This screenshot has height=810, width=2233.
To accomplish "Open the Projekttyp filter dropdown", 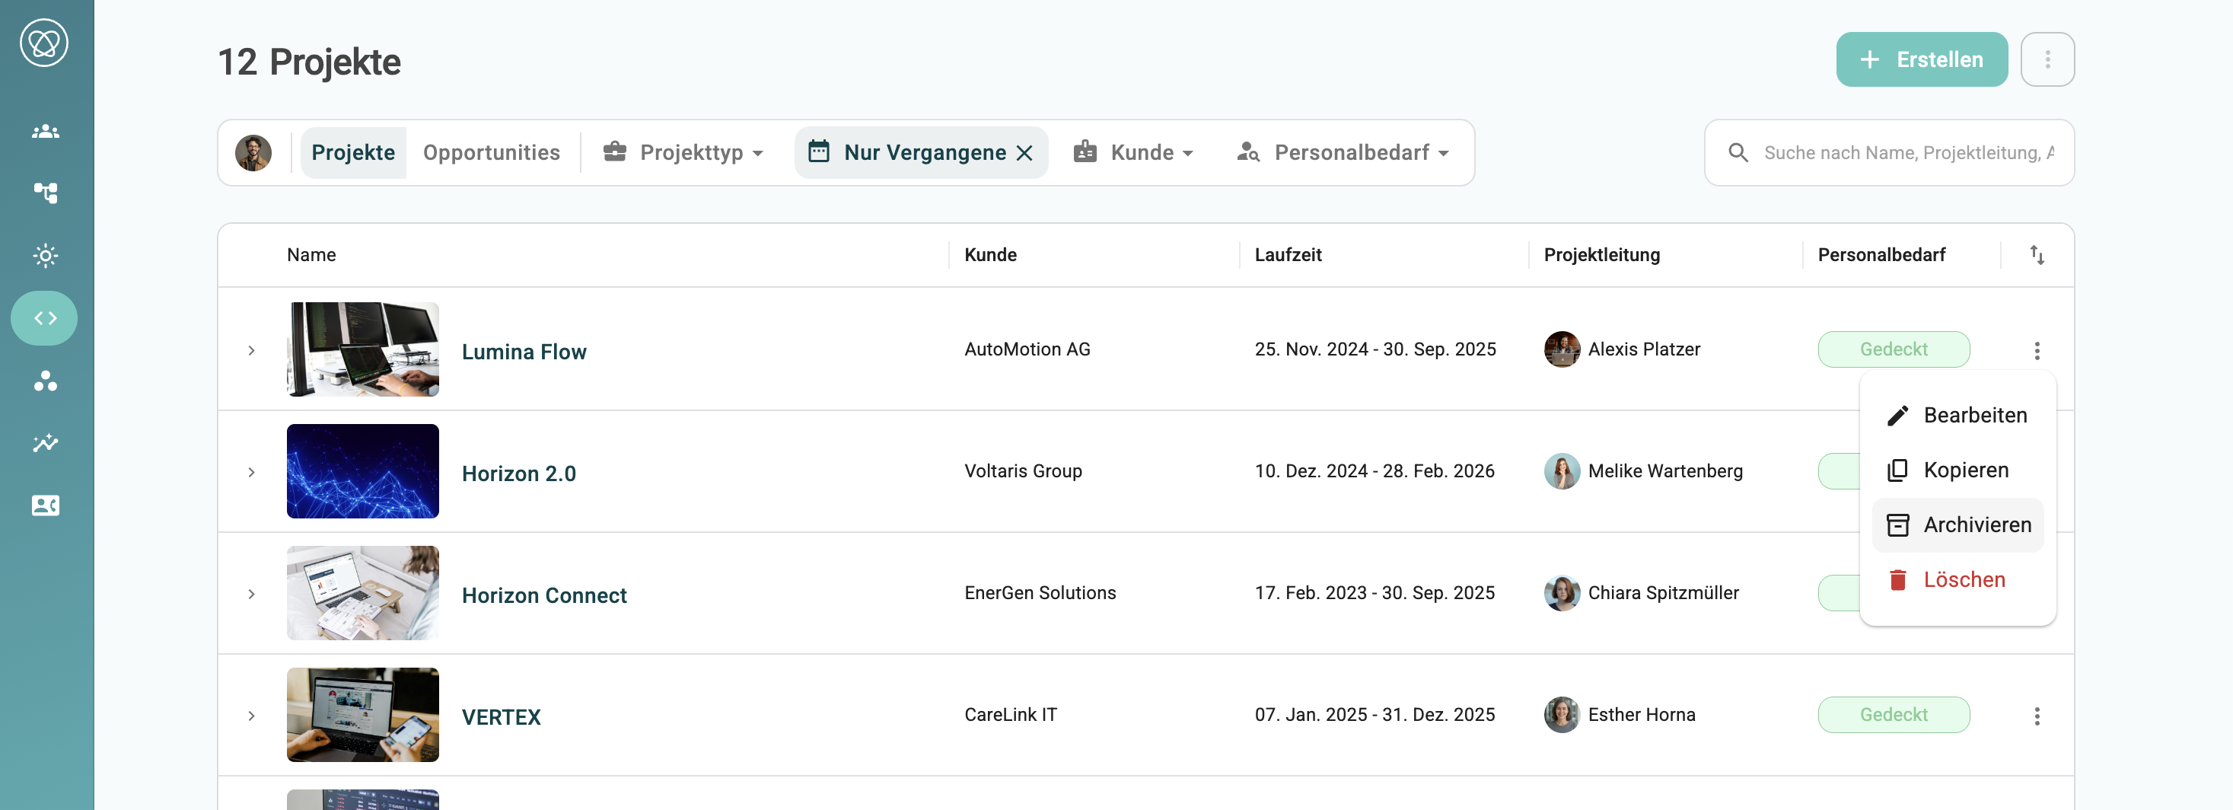I will tap(683, 152).
